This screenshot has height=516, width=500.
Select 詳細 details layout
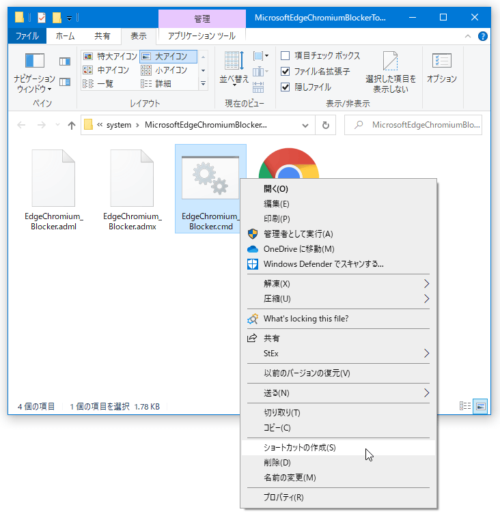[x=156, y=84]
